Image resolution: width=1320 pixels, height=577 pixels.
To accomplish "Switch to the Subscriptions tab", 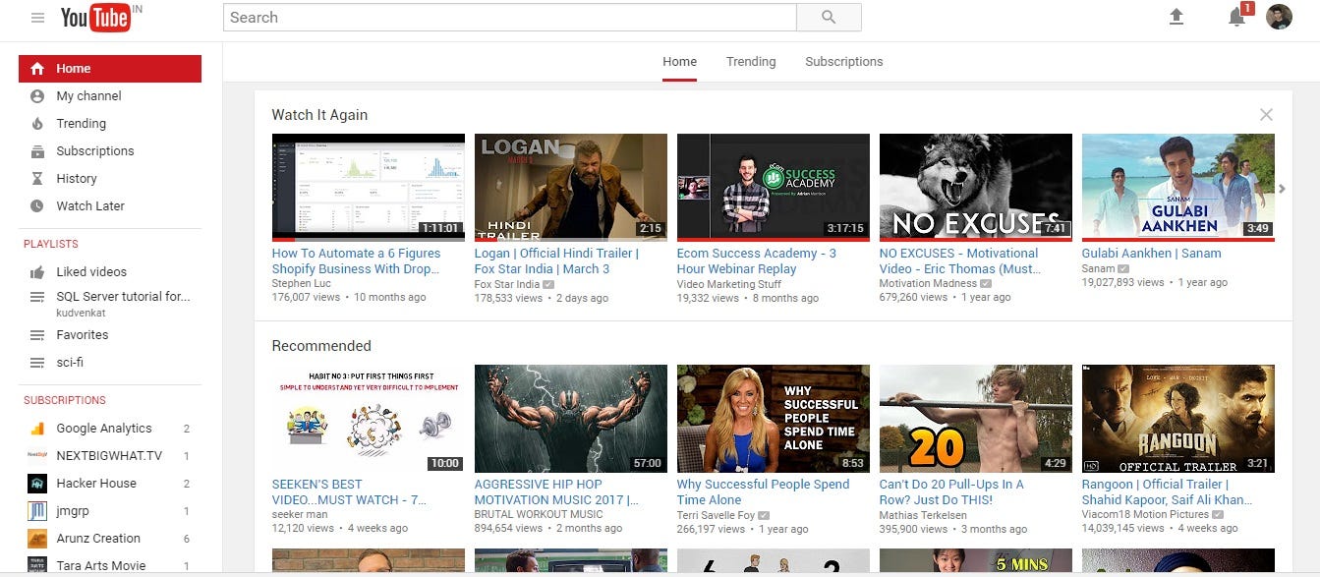I will (844, 62).
